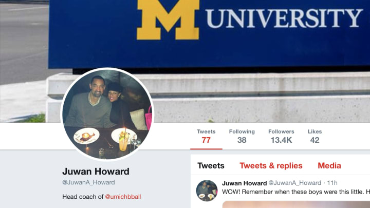The height and width of the screenshot is (208, 370).
Task: Click the University header banner image
Action: (x=185, y=61)
